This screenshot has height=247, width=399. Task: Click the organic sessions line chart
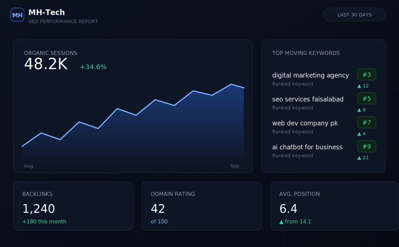133,123
